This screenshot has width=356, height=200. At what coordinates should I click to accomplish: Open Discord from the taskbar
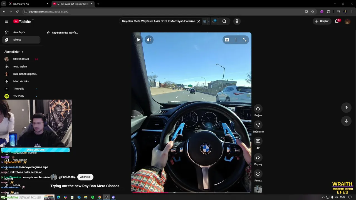pyautogui.click(x=113, y=197)
